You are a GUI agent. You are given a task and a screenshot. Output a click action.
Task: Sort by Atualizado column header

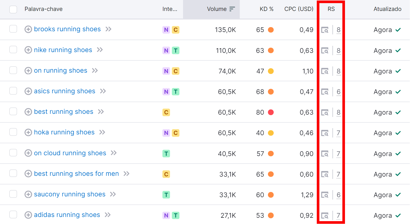coord(388,9)
